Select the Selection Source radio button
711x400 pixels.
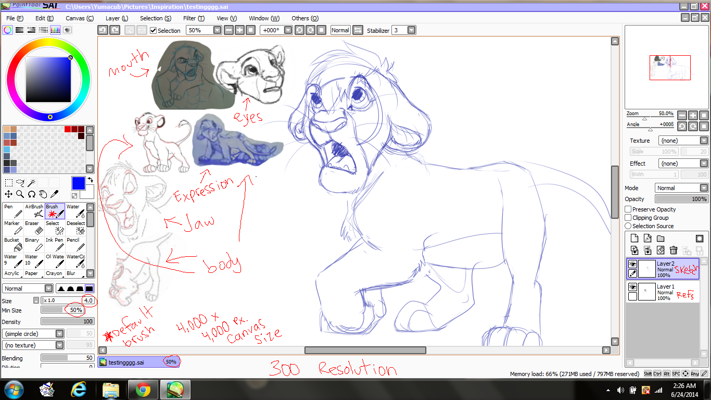(x=628, y=226)
